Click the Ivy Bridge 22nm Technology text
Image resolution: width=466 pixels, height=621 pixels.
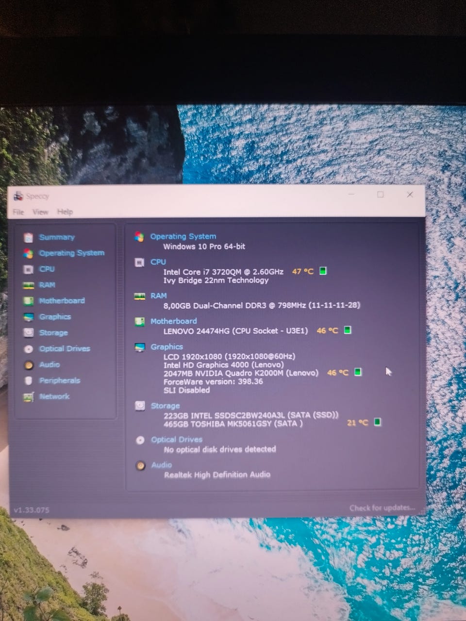point(216,280)
